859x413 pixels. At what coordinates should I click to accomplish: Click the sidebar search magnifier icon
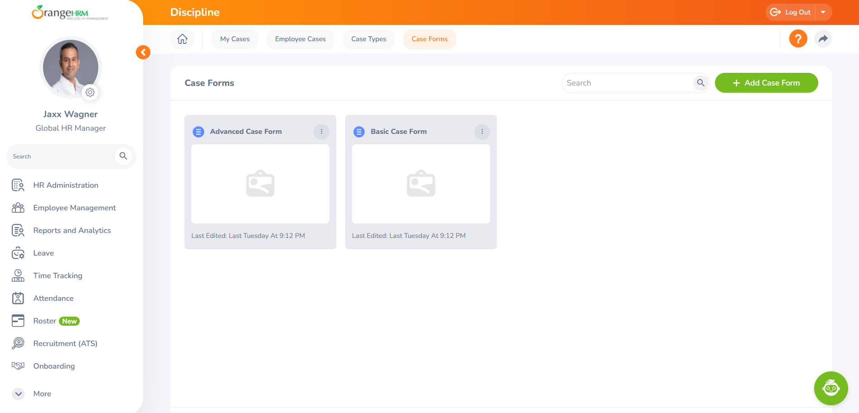pos(123,156)
